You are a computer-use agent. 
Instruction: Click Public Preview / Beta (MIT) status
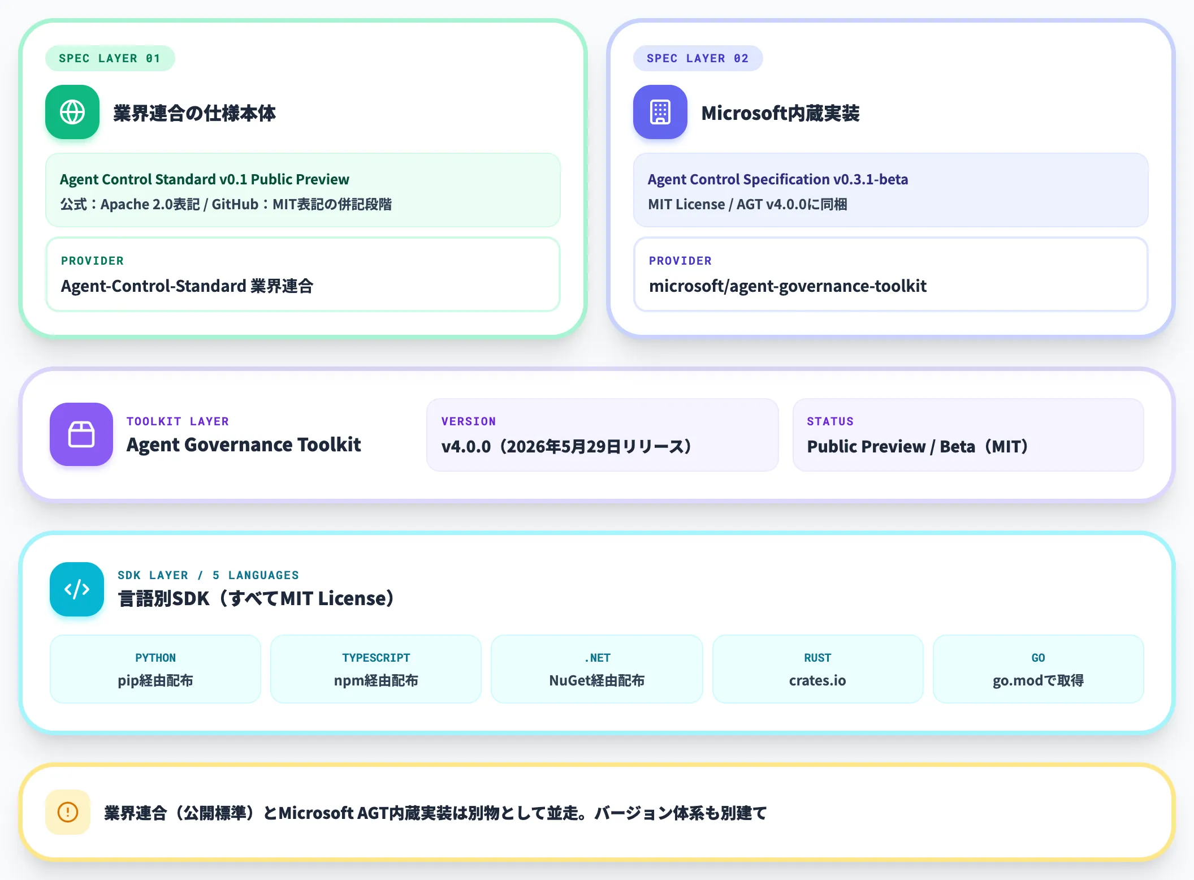coord(918,447)
